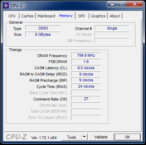Screen dimensions: 146x145
Task: Click the 1:6 FSB:DRAM ratio value
Action: (86, 62)
